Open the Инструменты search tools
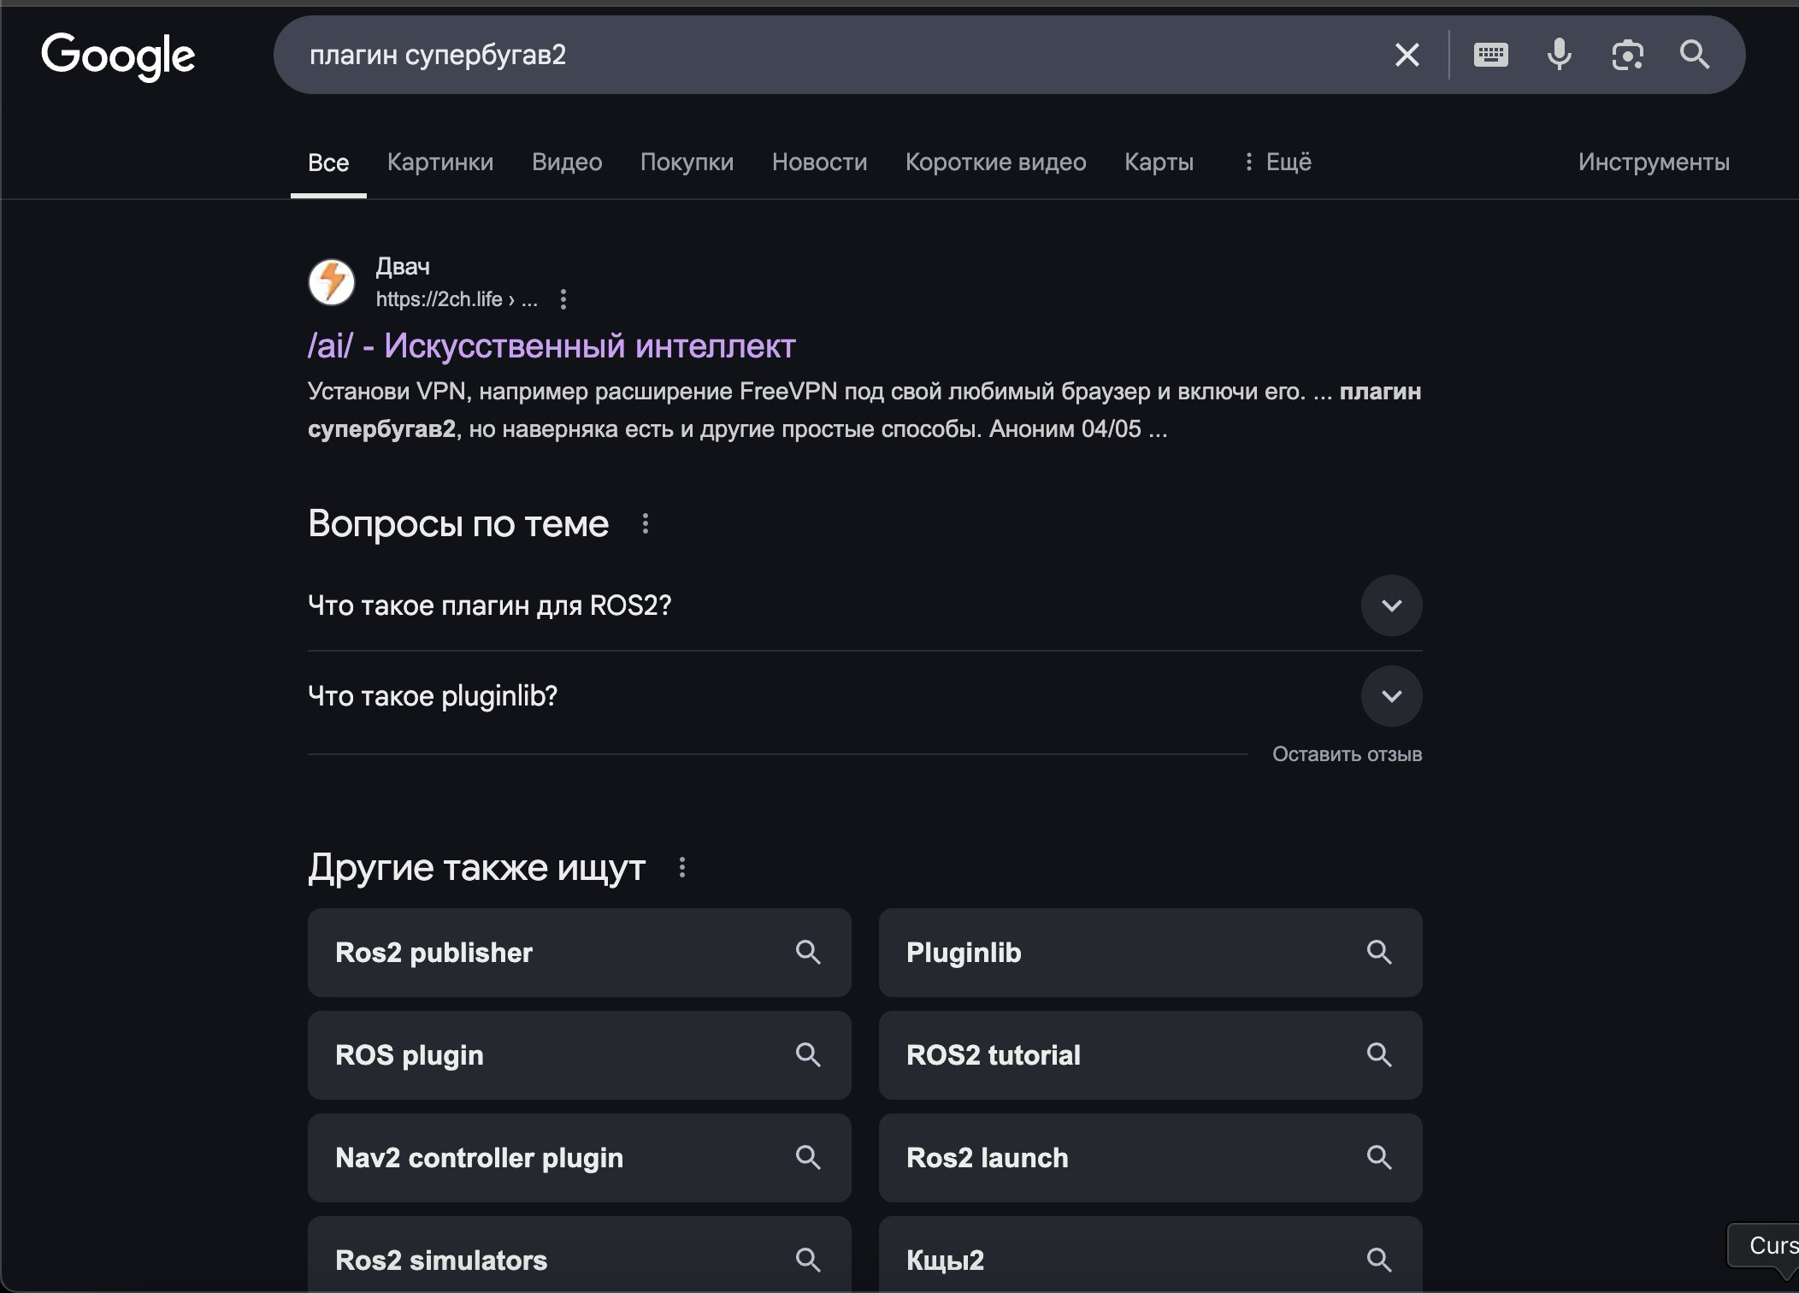1799x1293 pixels. tap(1653, 162)
